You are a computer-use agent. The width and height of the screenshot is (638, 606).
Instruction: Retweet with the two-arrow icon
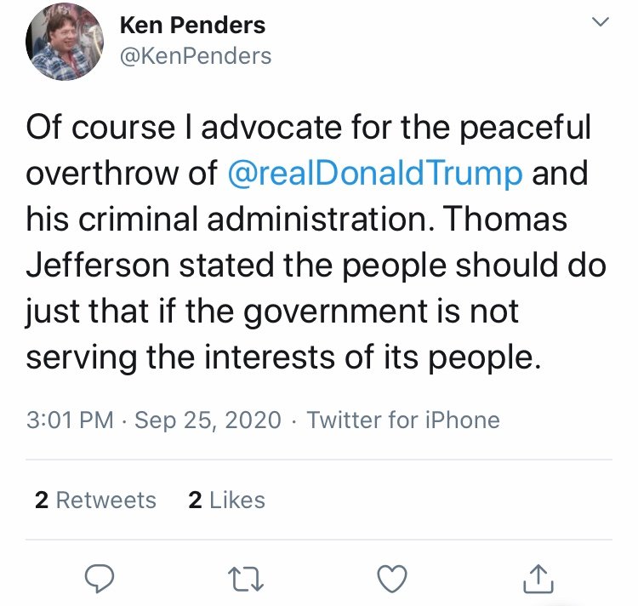(x=246, y=579)
